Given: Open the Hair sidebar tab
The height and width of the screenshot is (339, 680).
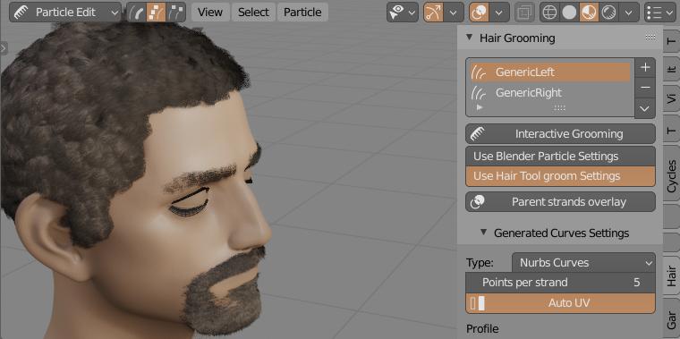Looking at the screenshot, I should (x=671, y=276).
